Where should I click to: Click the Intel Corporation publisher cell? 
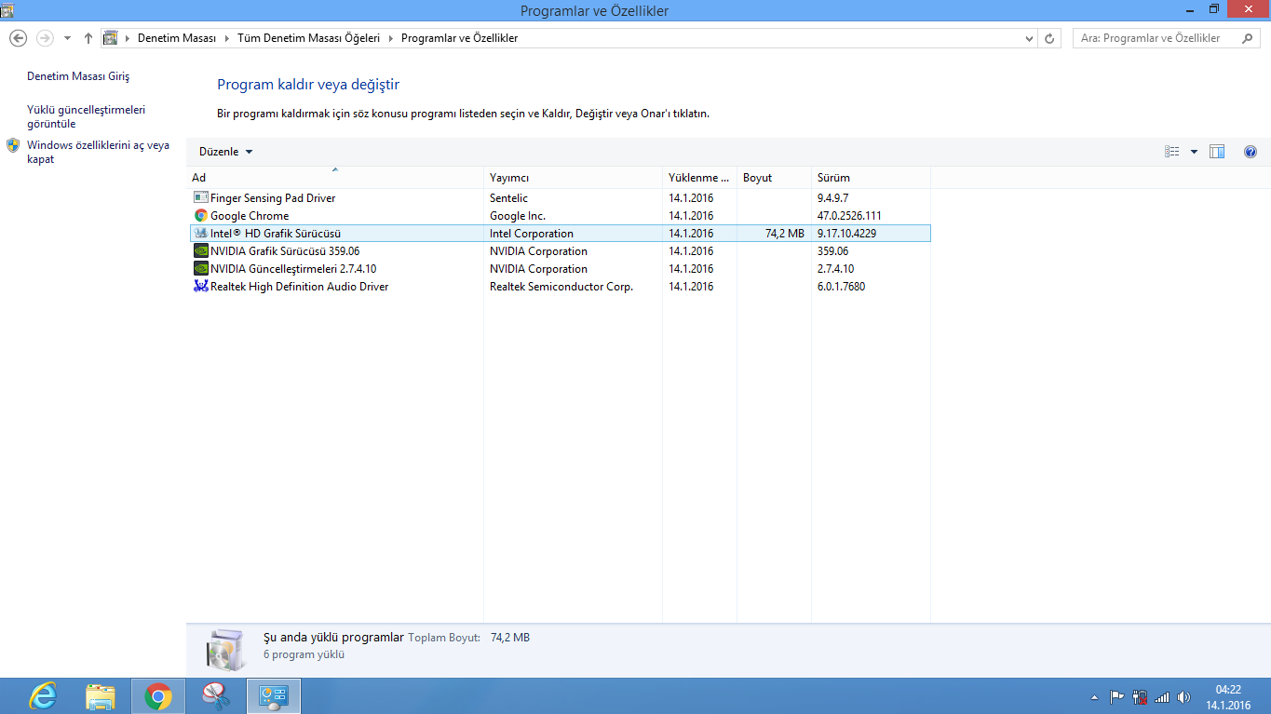click(532, 233)
